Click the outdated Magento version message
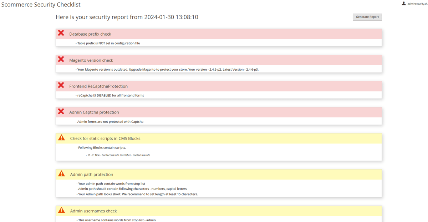The image size is (428, 222). (168, 70)
